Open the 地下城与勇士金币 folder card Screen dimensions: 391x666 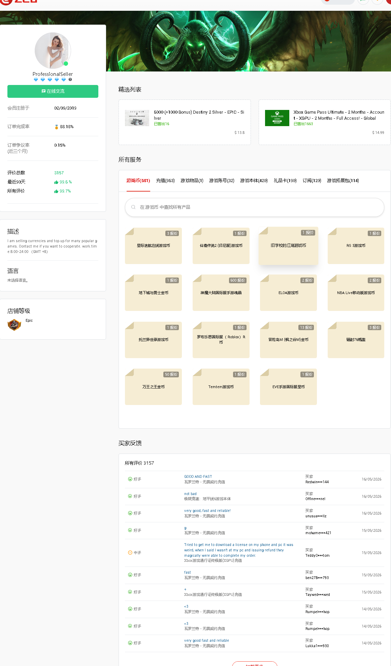153,293
